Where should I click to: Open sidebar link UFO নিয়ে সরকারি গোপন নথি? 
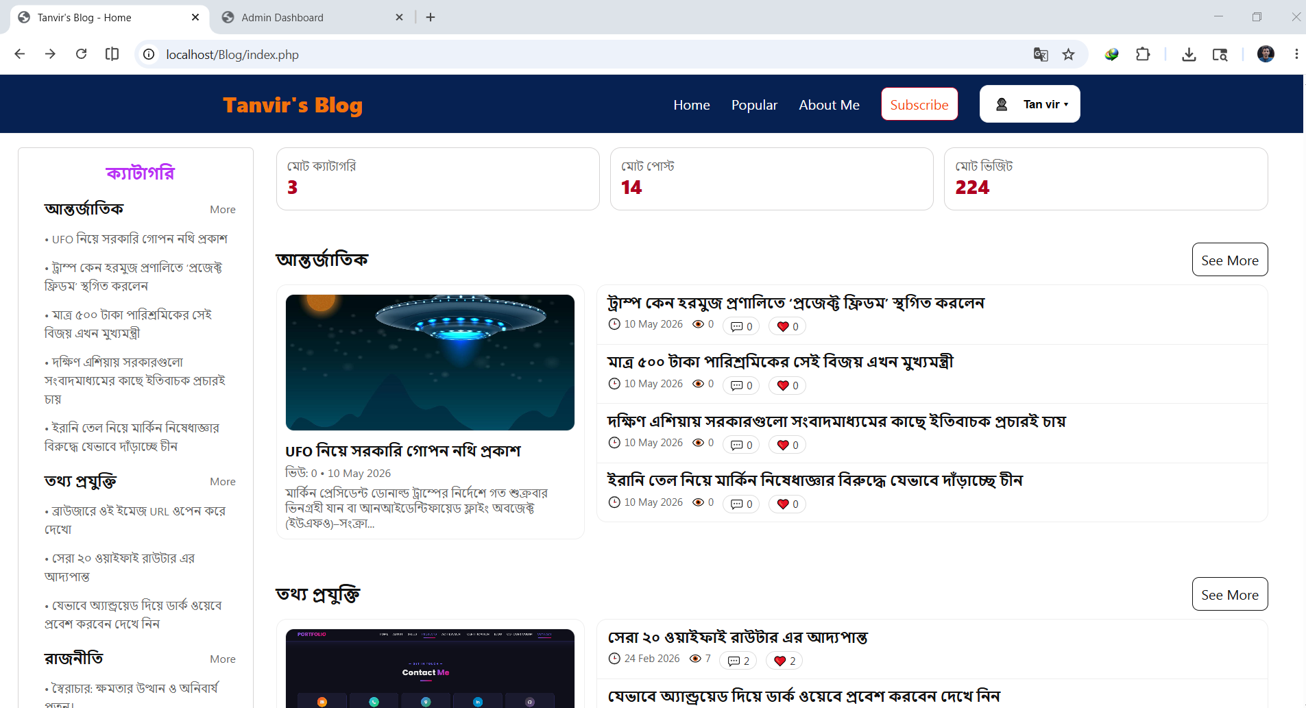point(139,239)
